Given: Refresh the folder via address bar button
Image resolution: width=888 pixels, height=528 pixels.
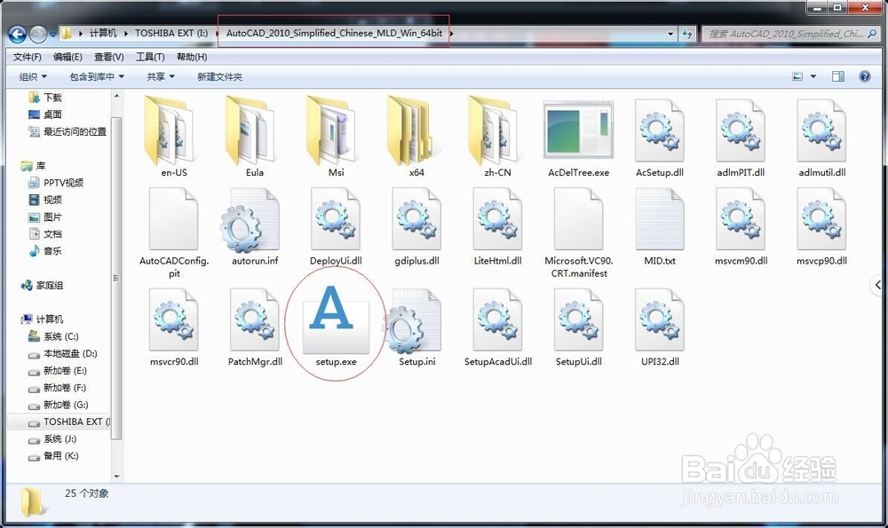Looking at the screenshot, I should 687,34.
